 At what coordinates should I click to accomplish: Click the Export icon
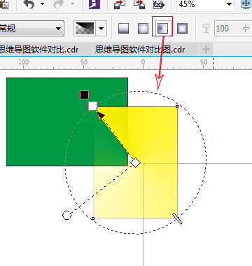pos(139,4)
